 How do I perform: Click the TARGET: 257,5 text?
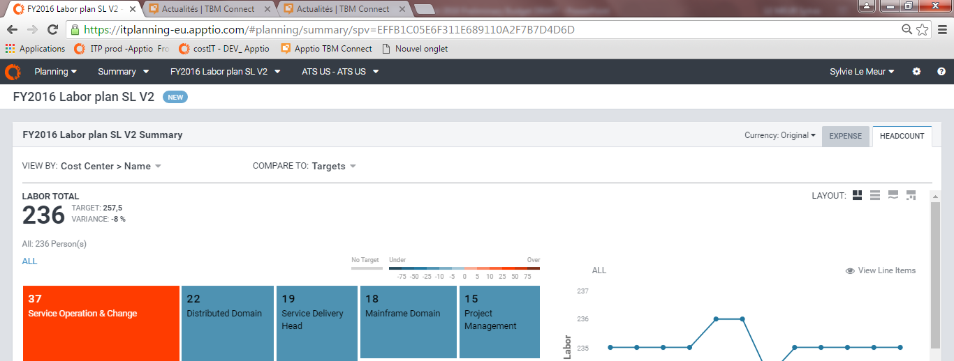(x=97, y=208)
